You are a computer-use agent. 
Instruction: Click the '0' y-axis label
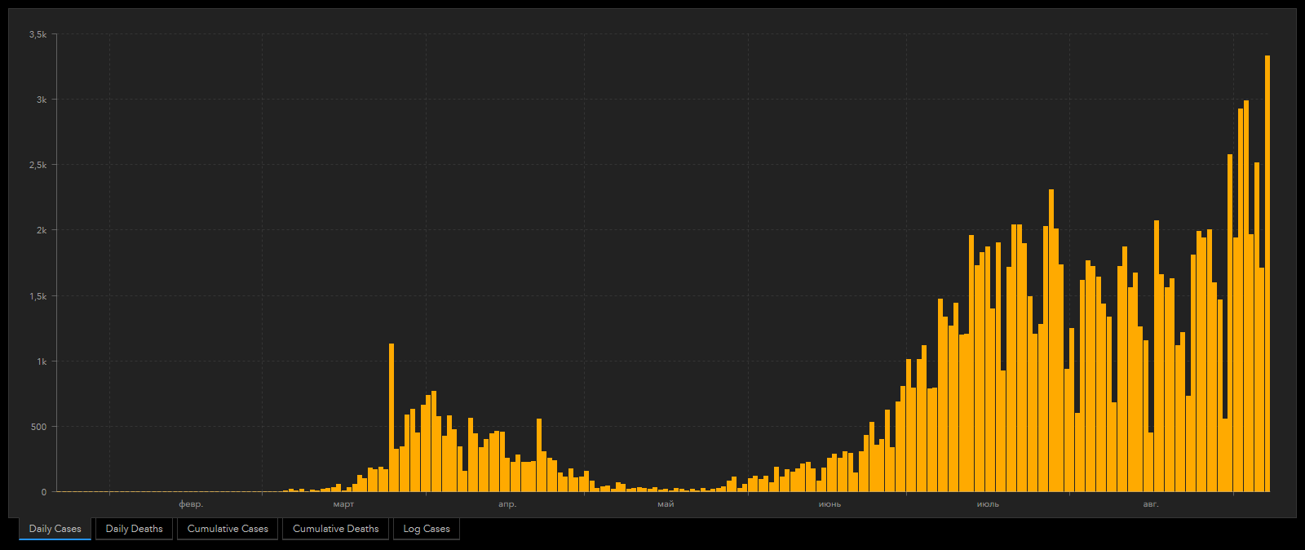point(44,492)
